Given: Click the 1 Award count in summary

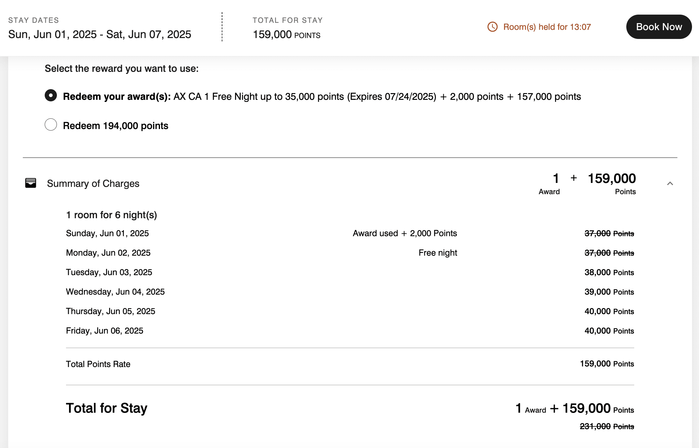Looking at the screenshot, I should tap(555, 179).
